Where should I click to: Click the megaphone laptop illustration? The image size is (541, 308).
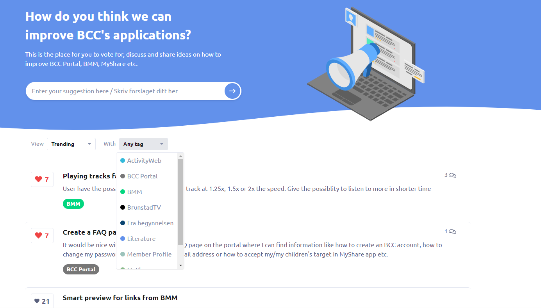point(366,64)
